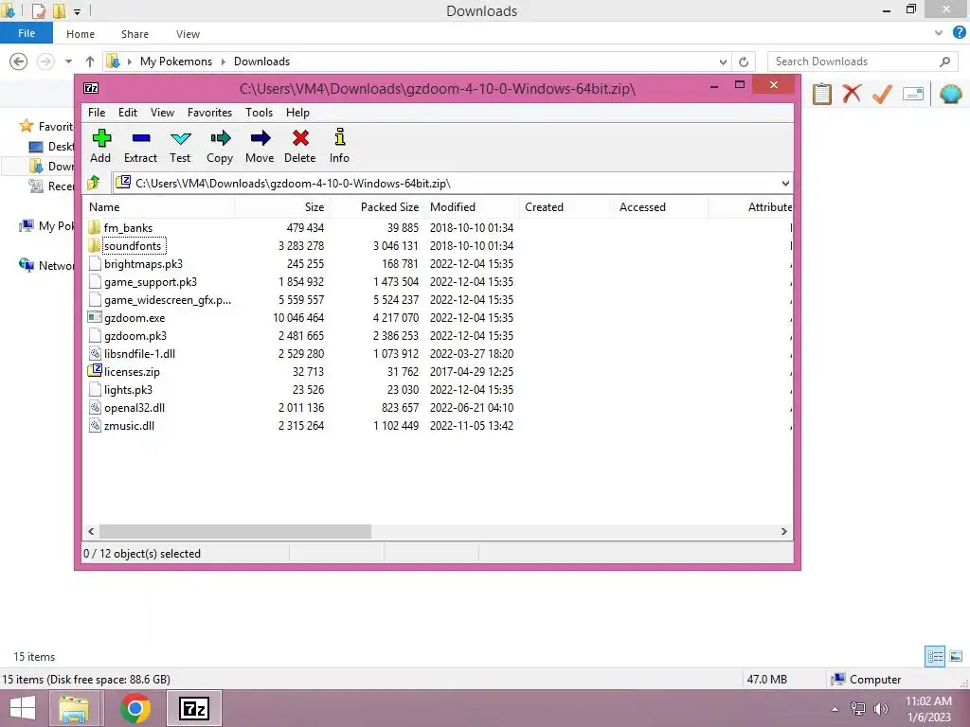Click right arrow of horizontal scrollbar
The width and height of the screenshot is (970, 727).
(784, 531)
